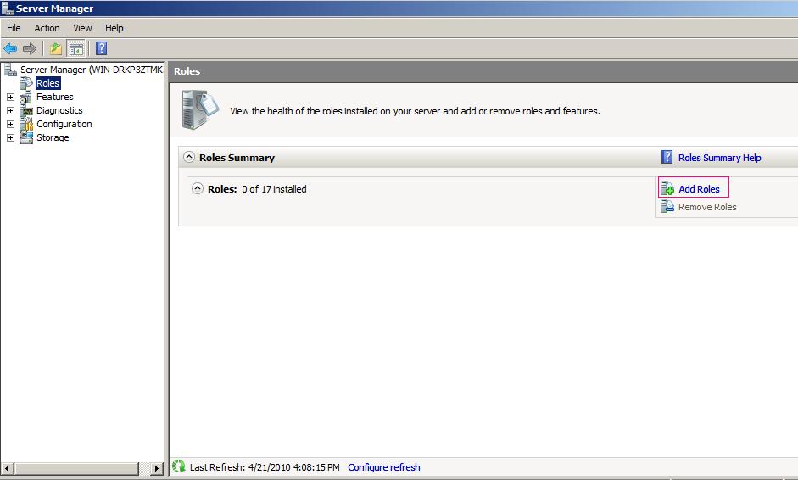Click the Last Refresh timestamp text
The image size is (798, 480).
265,466
